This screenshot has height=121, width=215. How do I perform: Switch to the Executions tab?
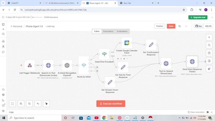coord(108,31)
